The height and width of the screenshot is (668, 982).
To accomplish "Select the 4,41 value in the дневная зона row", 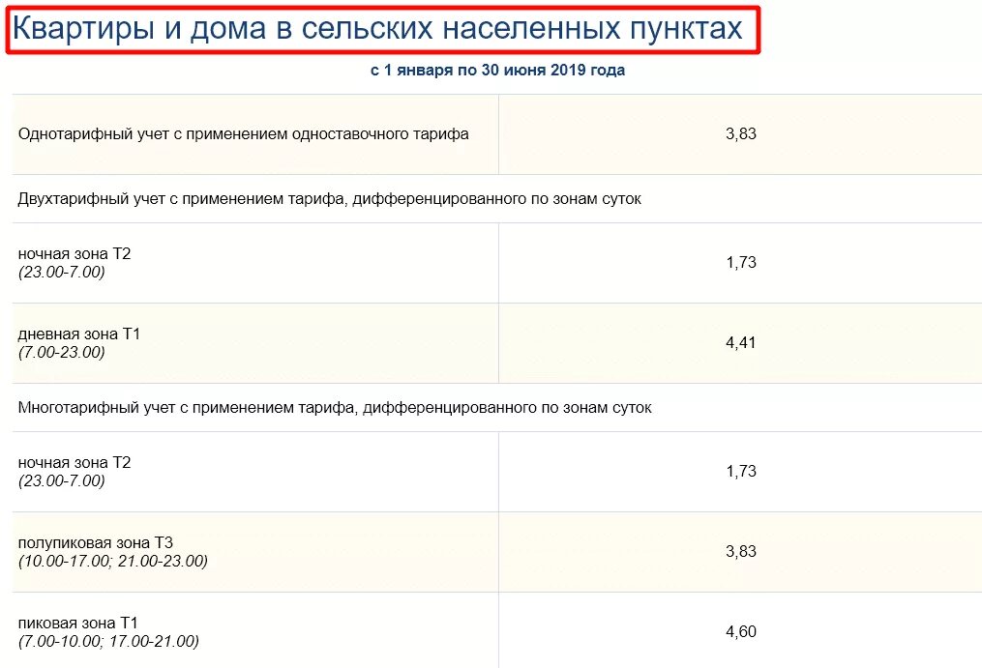I will coord(741,342).
